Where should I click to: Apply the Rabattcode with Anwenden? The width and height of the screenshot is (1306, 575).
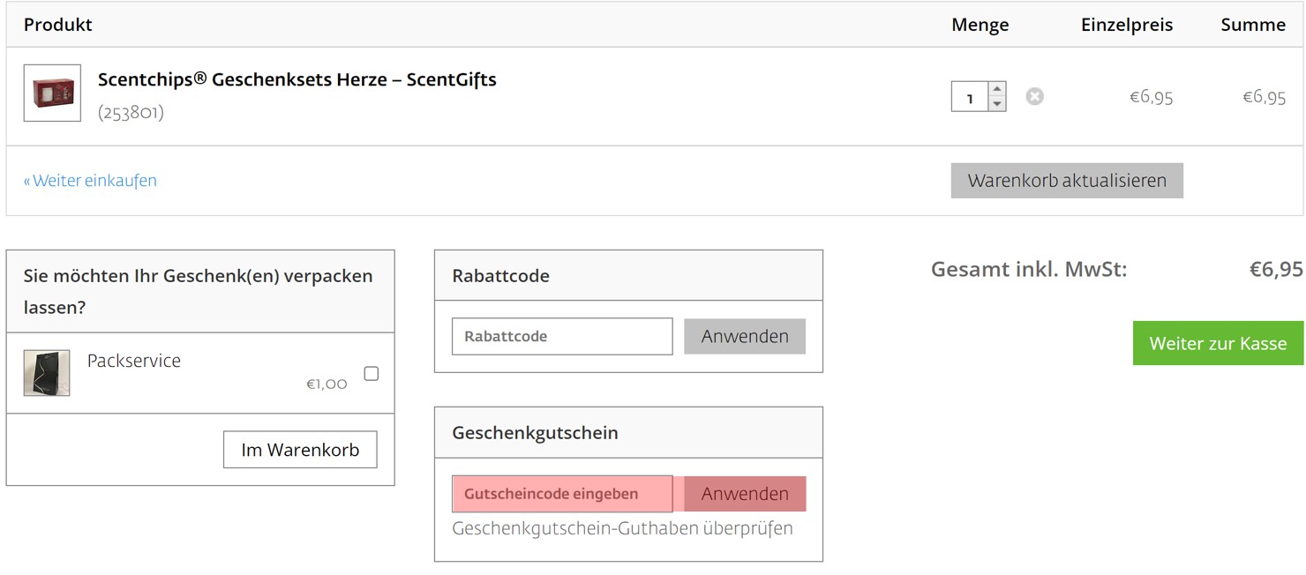coord(745,336)
